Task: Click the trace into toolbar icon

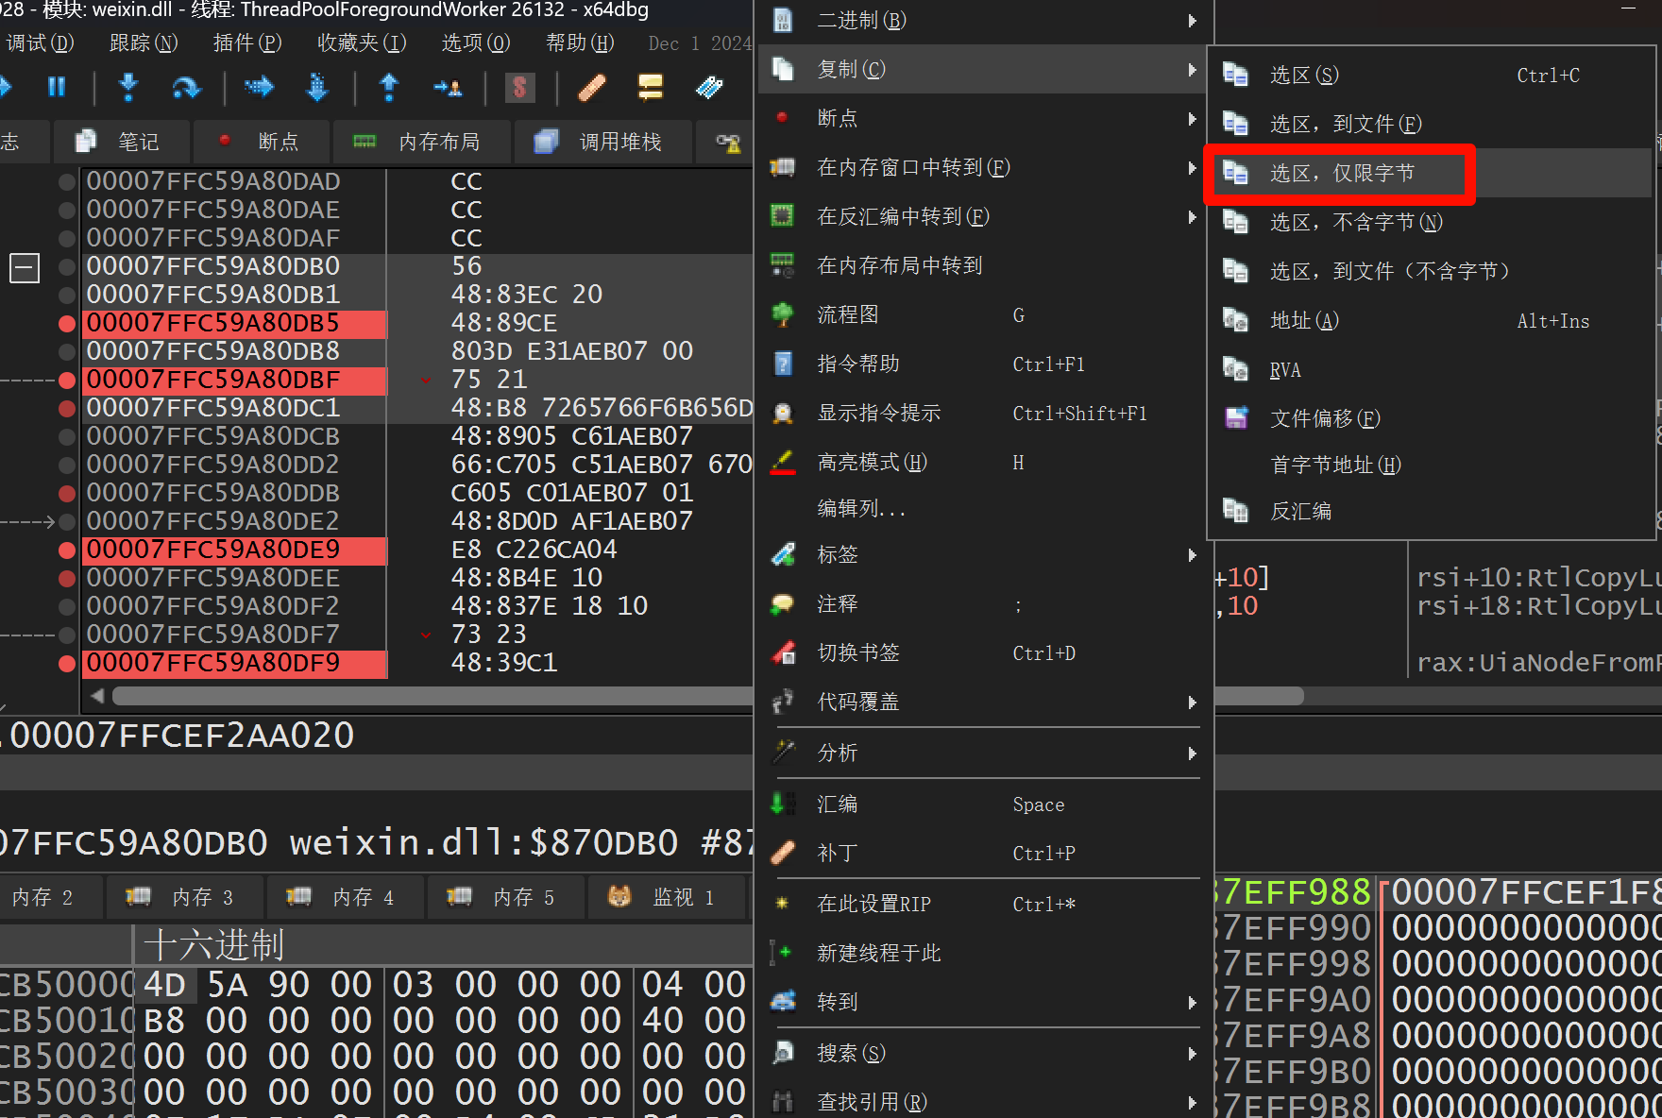Action: tap(259, 88)
